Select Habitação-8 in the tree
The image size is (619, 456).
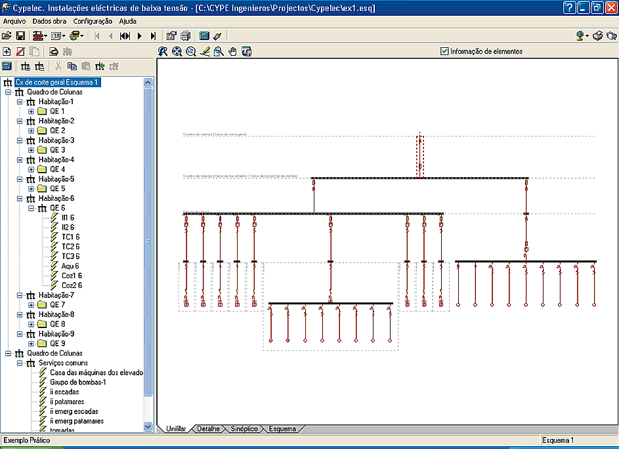(56, 314)
